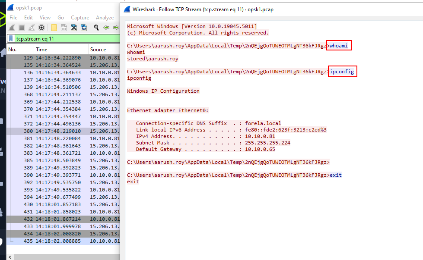Select packet 389 at 14:17:49.392823
Screen dimensions: 423x260
click(63, 168)
